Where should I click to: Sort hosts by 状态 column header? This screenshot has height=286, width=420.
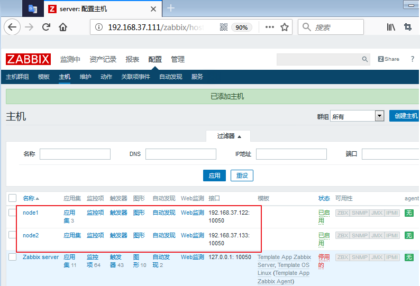[324, 198]
